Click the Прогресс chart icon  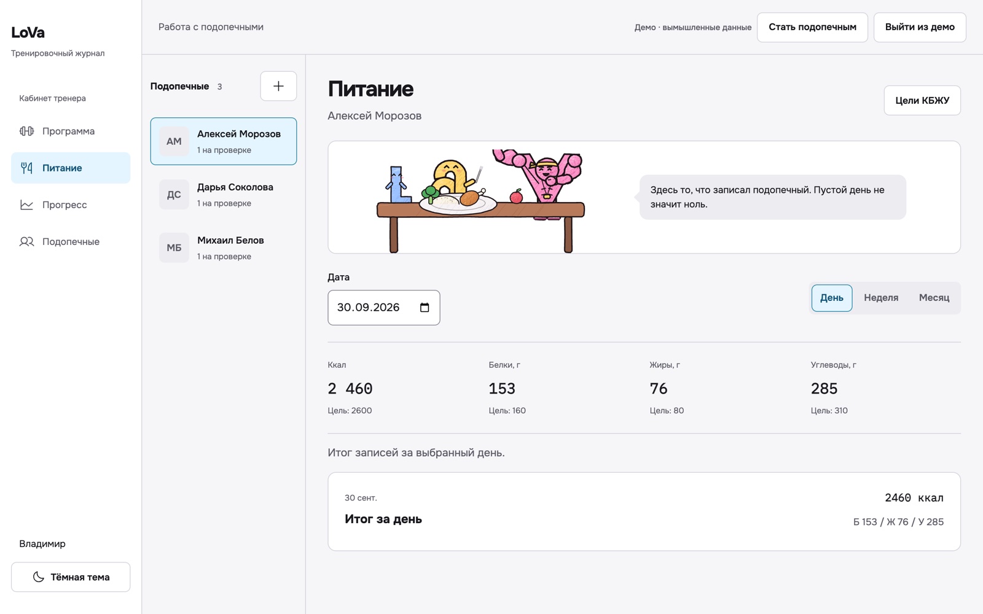pos(26,204)
